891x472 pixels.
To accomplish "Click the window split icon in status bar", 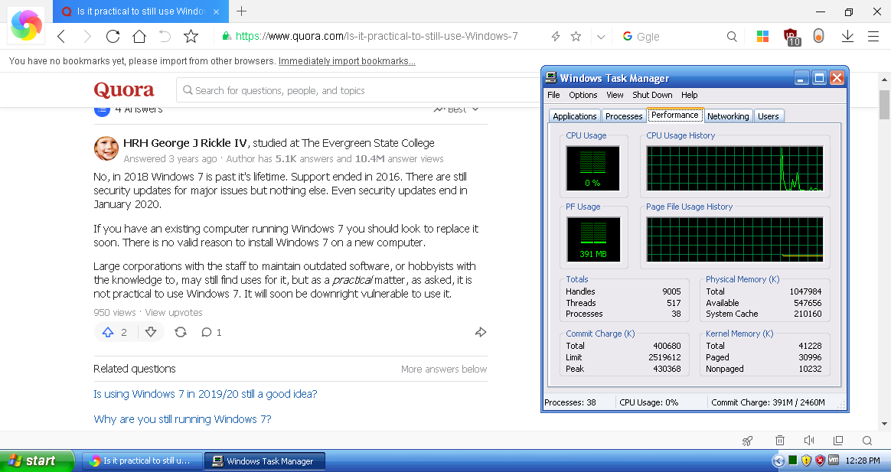I will pyautogui.click(x=838, y=440).
